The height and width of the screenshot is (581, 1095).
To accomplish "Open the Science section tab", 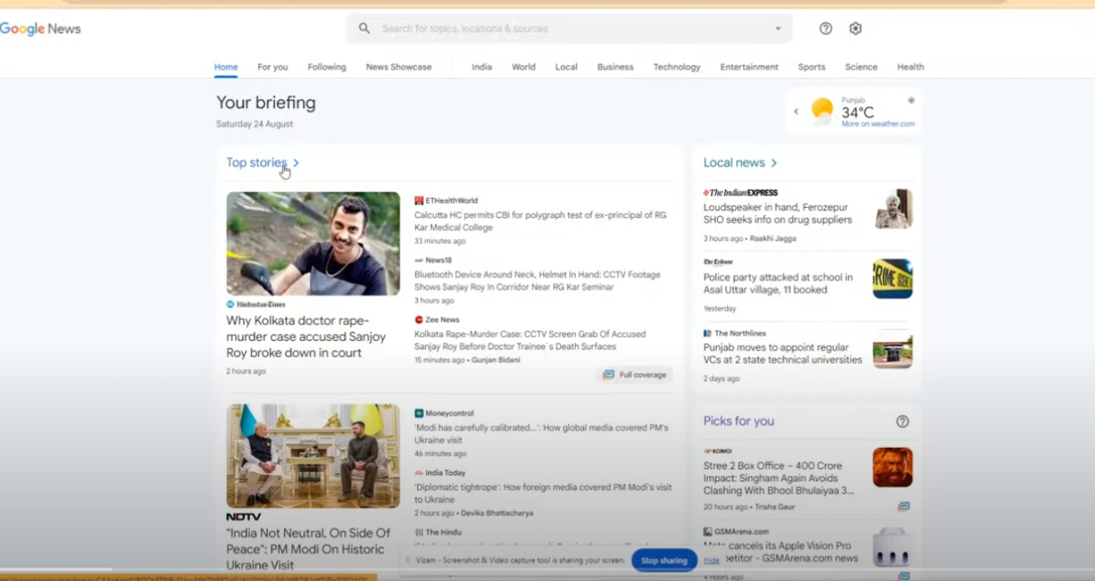I will click(x=862, y=67).
